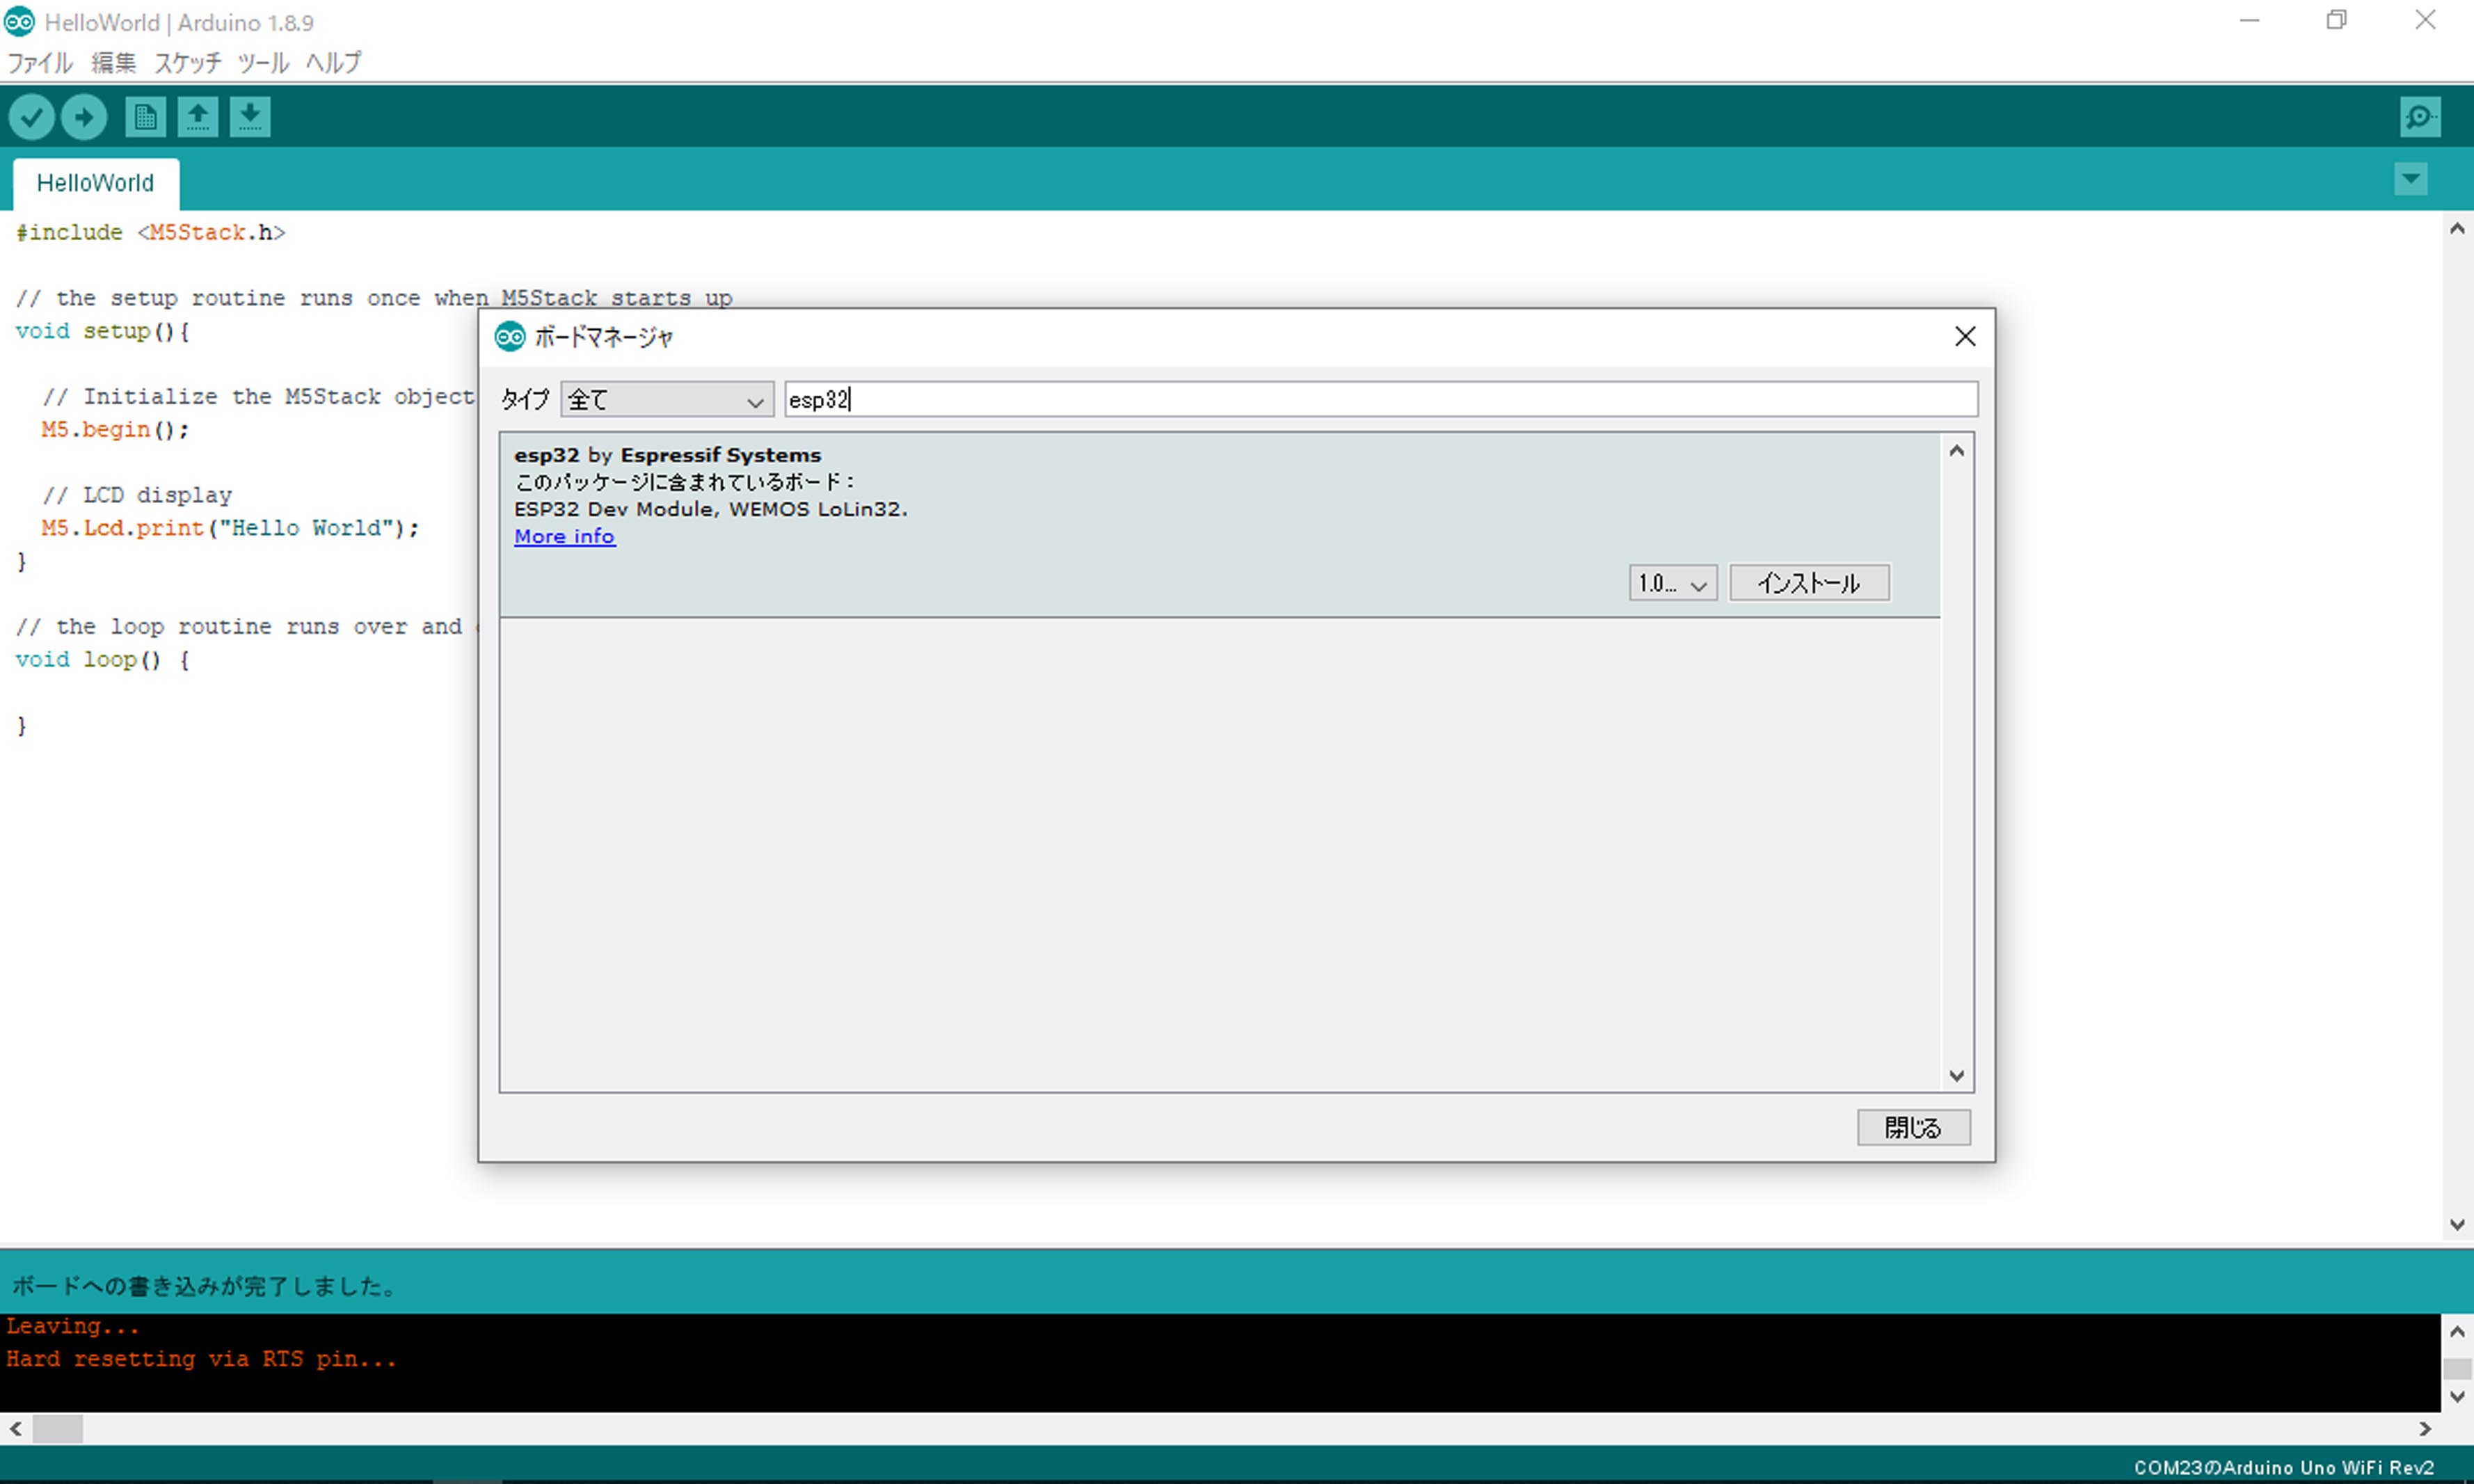Open the Serial Monitor magnifier icon
The width and height of the screenshot is (2474, 1484).
point(2420,117)
